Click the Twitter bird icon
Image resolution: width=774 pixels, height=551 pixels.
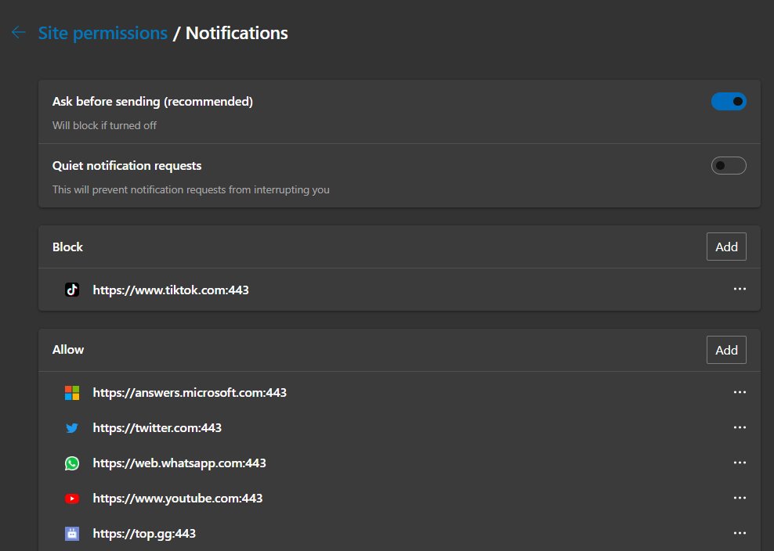(x=72, y=427)
